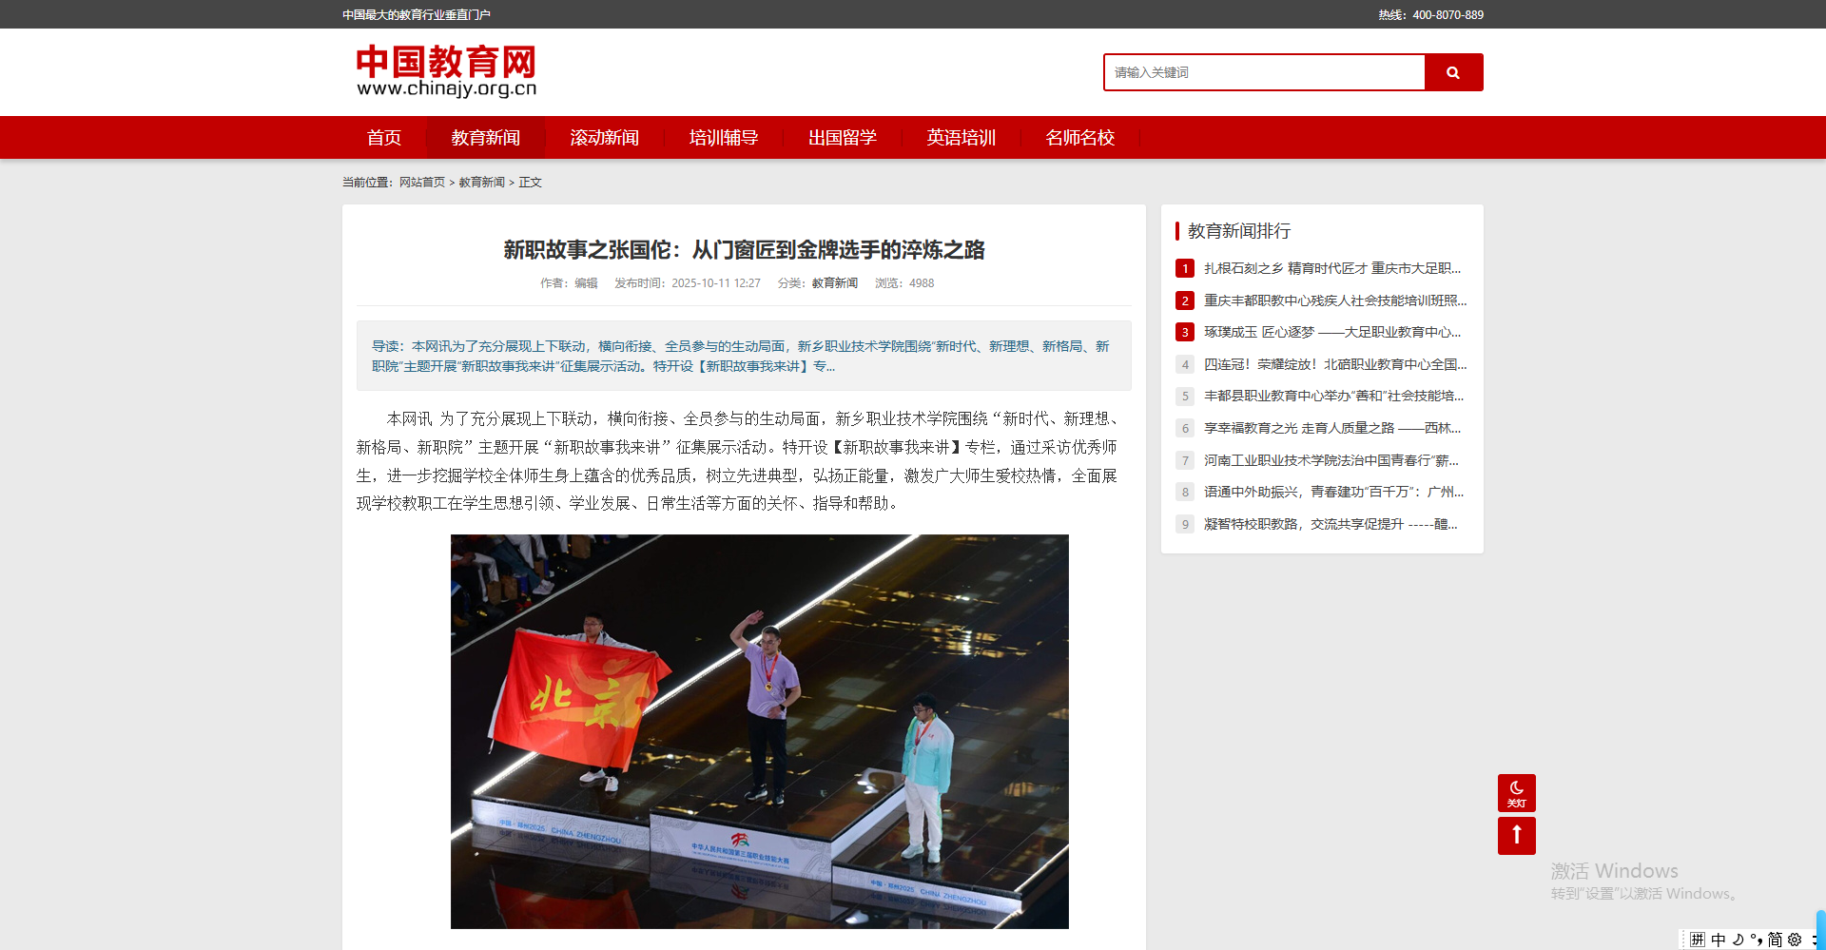Viewport: 1826px width, 950px height.
Task: Open the 教育新闻 category link under title
Action: (x=834, y=283)
